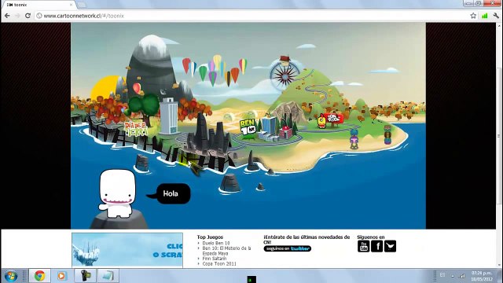Image resolution: width=503 pixels, height=283 pixels.
Task: Click the 'síguenos en twitter' button
Action: pos(288,248)
